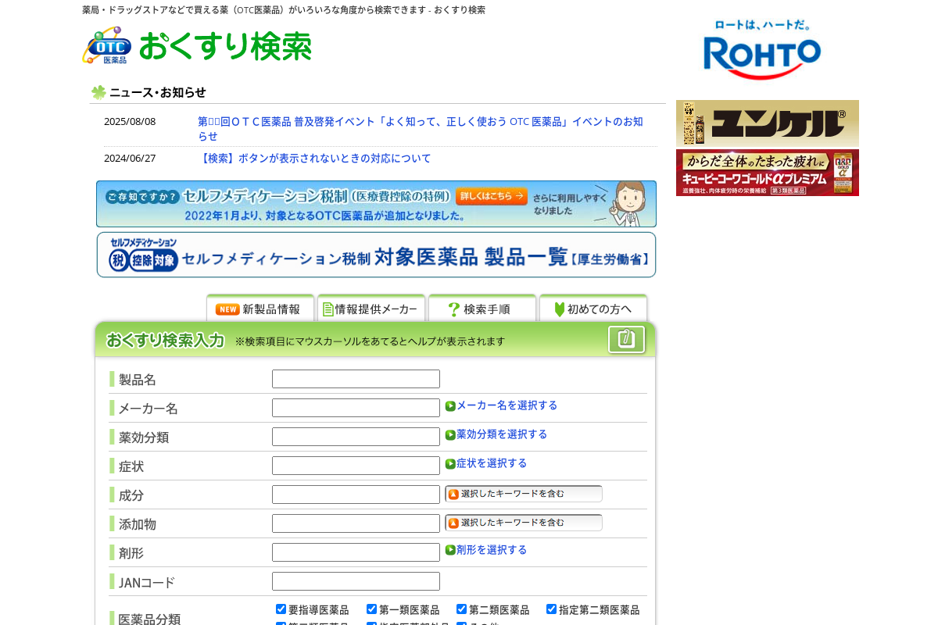
Task: Open the 剤形を選択する selector
Action: point(492,550)
